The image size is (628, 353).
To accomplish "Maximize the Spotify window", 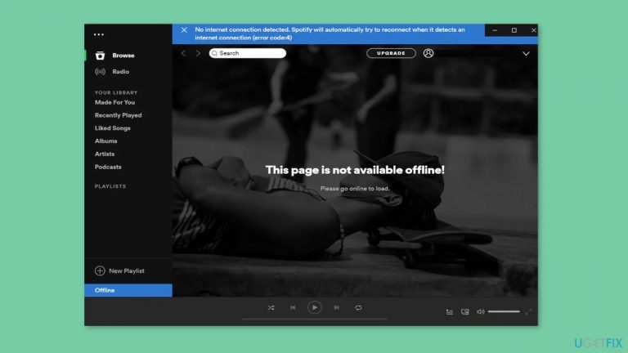I will click(514, 30).
